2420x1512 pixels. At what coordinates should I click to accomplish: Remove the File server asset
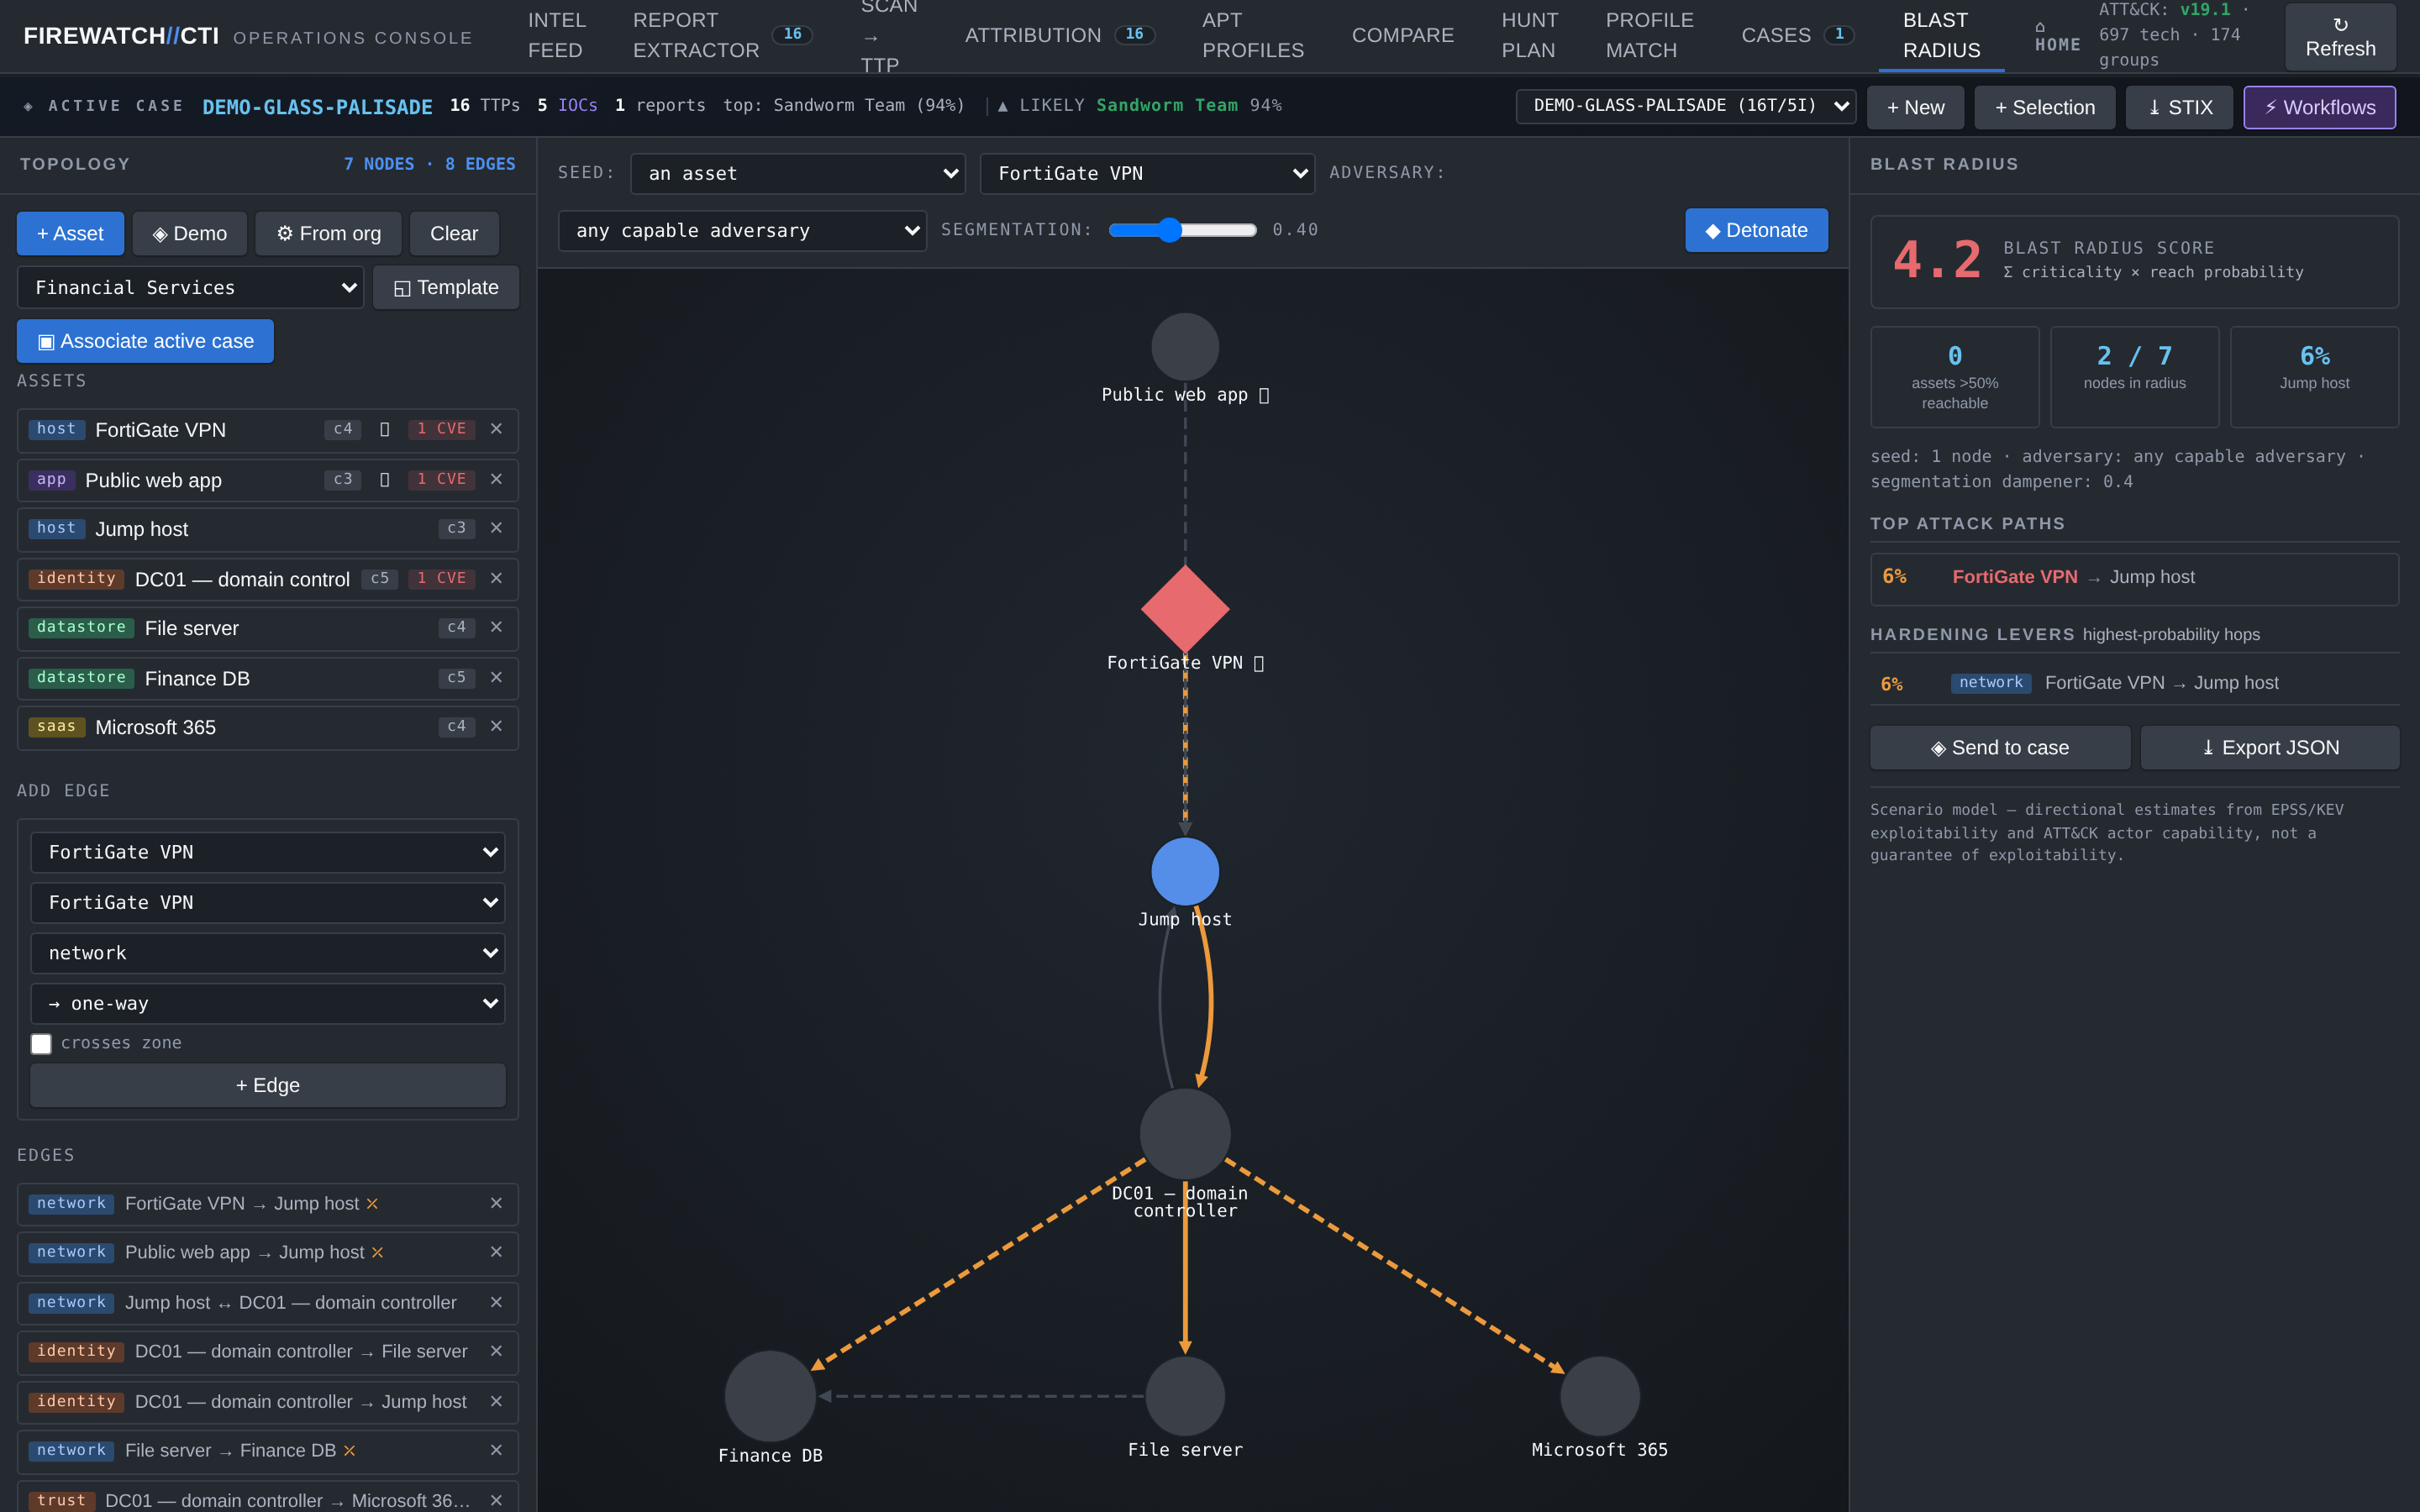pos(496,628)
